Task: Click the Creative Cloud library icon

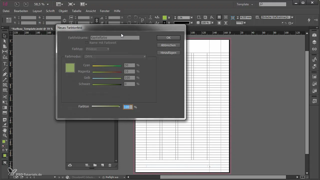Action: point(70,165)
